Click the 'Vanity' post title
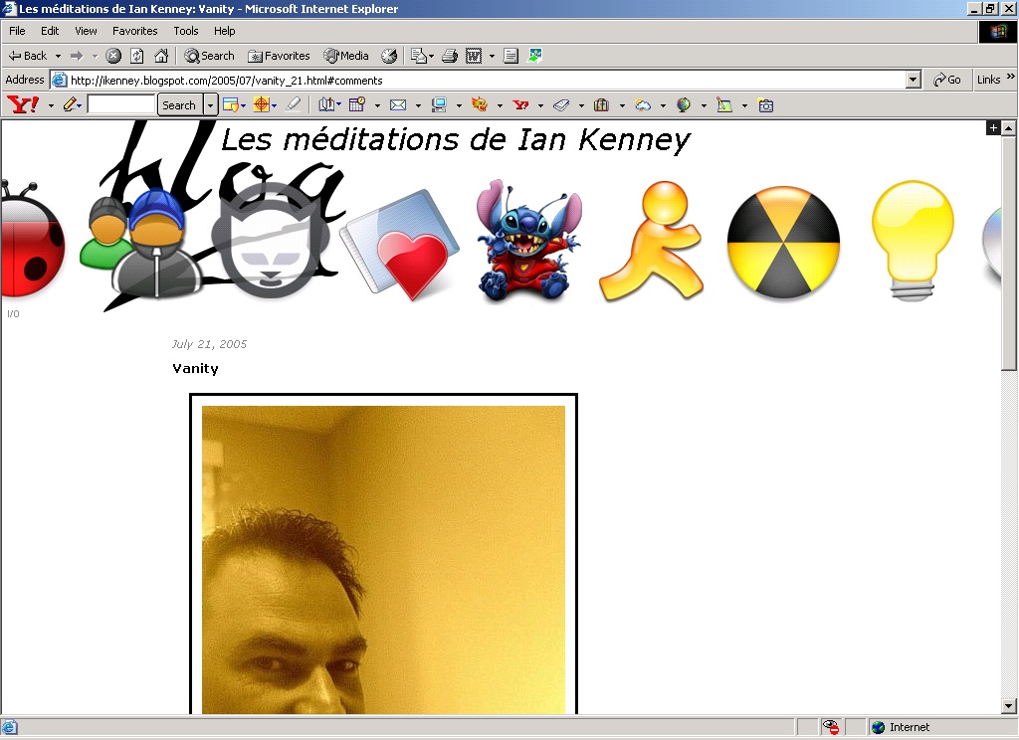This screenshot has width=1019, height=740. [x=195, y=368]
